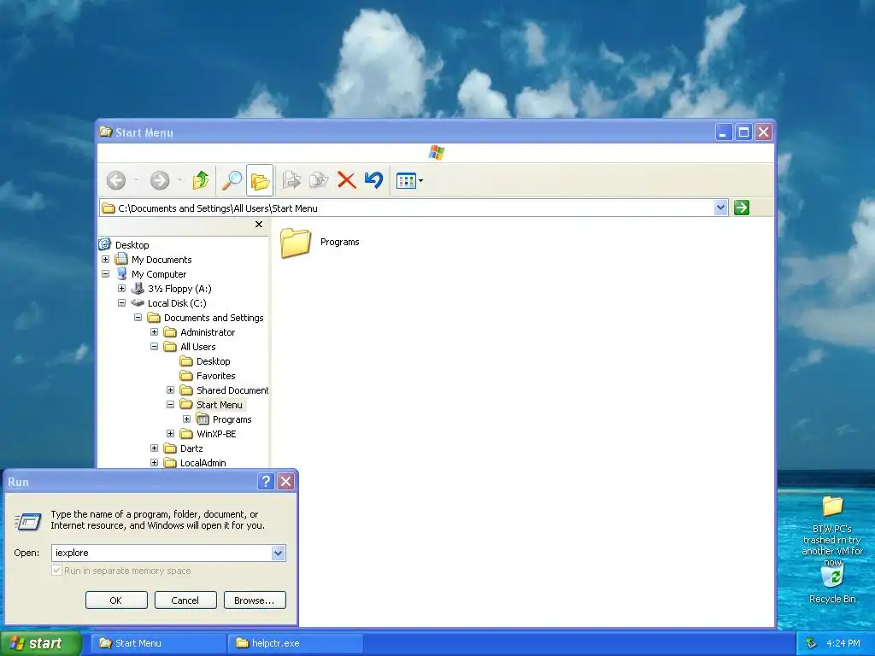Click the Run dialog help question mark
The width and height of the screenshot is (875, 656).
pyautogui.click(x=266, y=482)
